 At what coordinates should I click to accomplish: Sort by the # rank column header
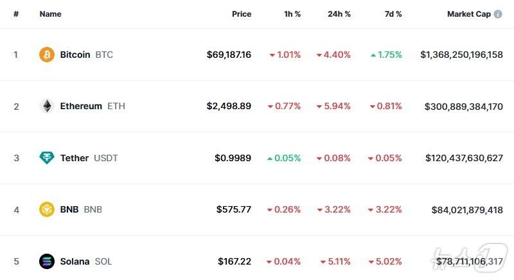(16, 14)
